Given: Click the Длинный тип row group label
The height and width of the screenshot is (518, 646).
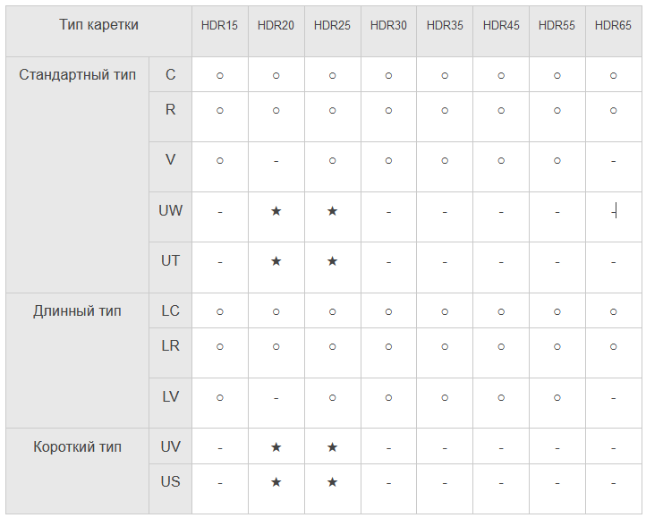Looking at the screenshot, I should click(x=78, y=311).
